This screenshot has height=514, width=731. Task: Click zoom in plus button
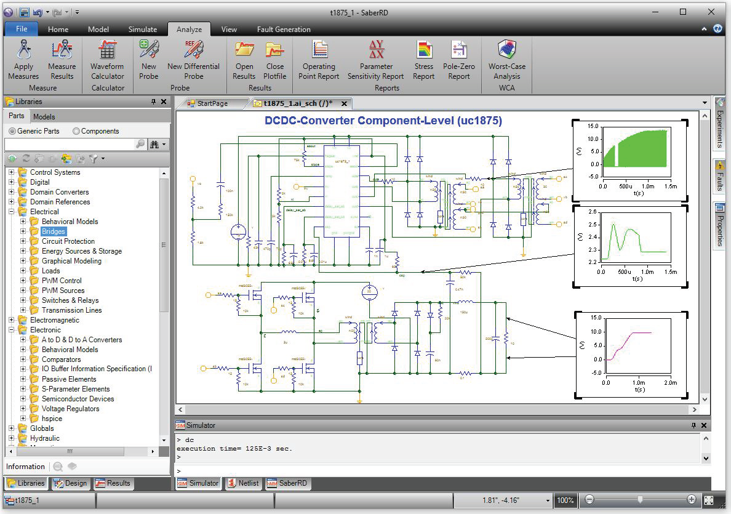pyautogui.click(x=692, y=500)
